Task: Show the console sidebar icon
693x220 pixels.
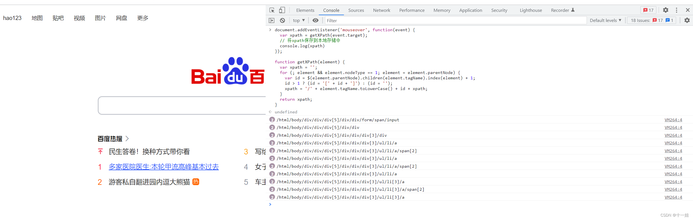Action: pos(272,20)
